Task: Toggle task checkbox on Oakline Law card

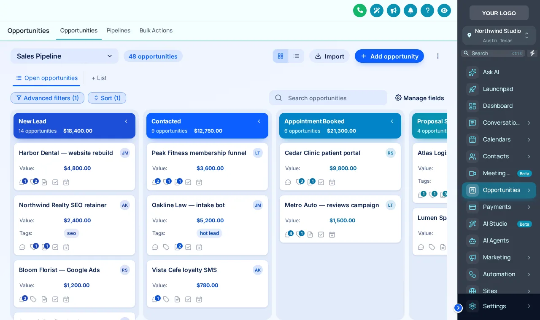Action: click(188, 247)
